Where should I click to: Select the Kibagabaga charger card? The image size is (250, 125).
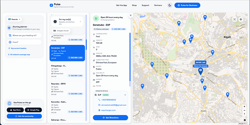(x=67, y=71)
